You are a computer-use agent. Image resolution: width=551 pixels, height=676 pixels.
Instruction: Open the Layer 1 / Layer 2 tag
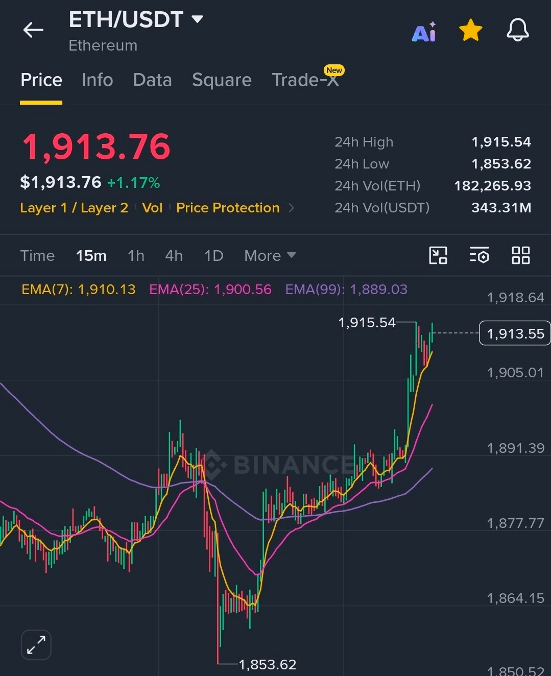[74, 208]
